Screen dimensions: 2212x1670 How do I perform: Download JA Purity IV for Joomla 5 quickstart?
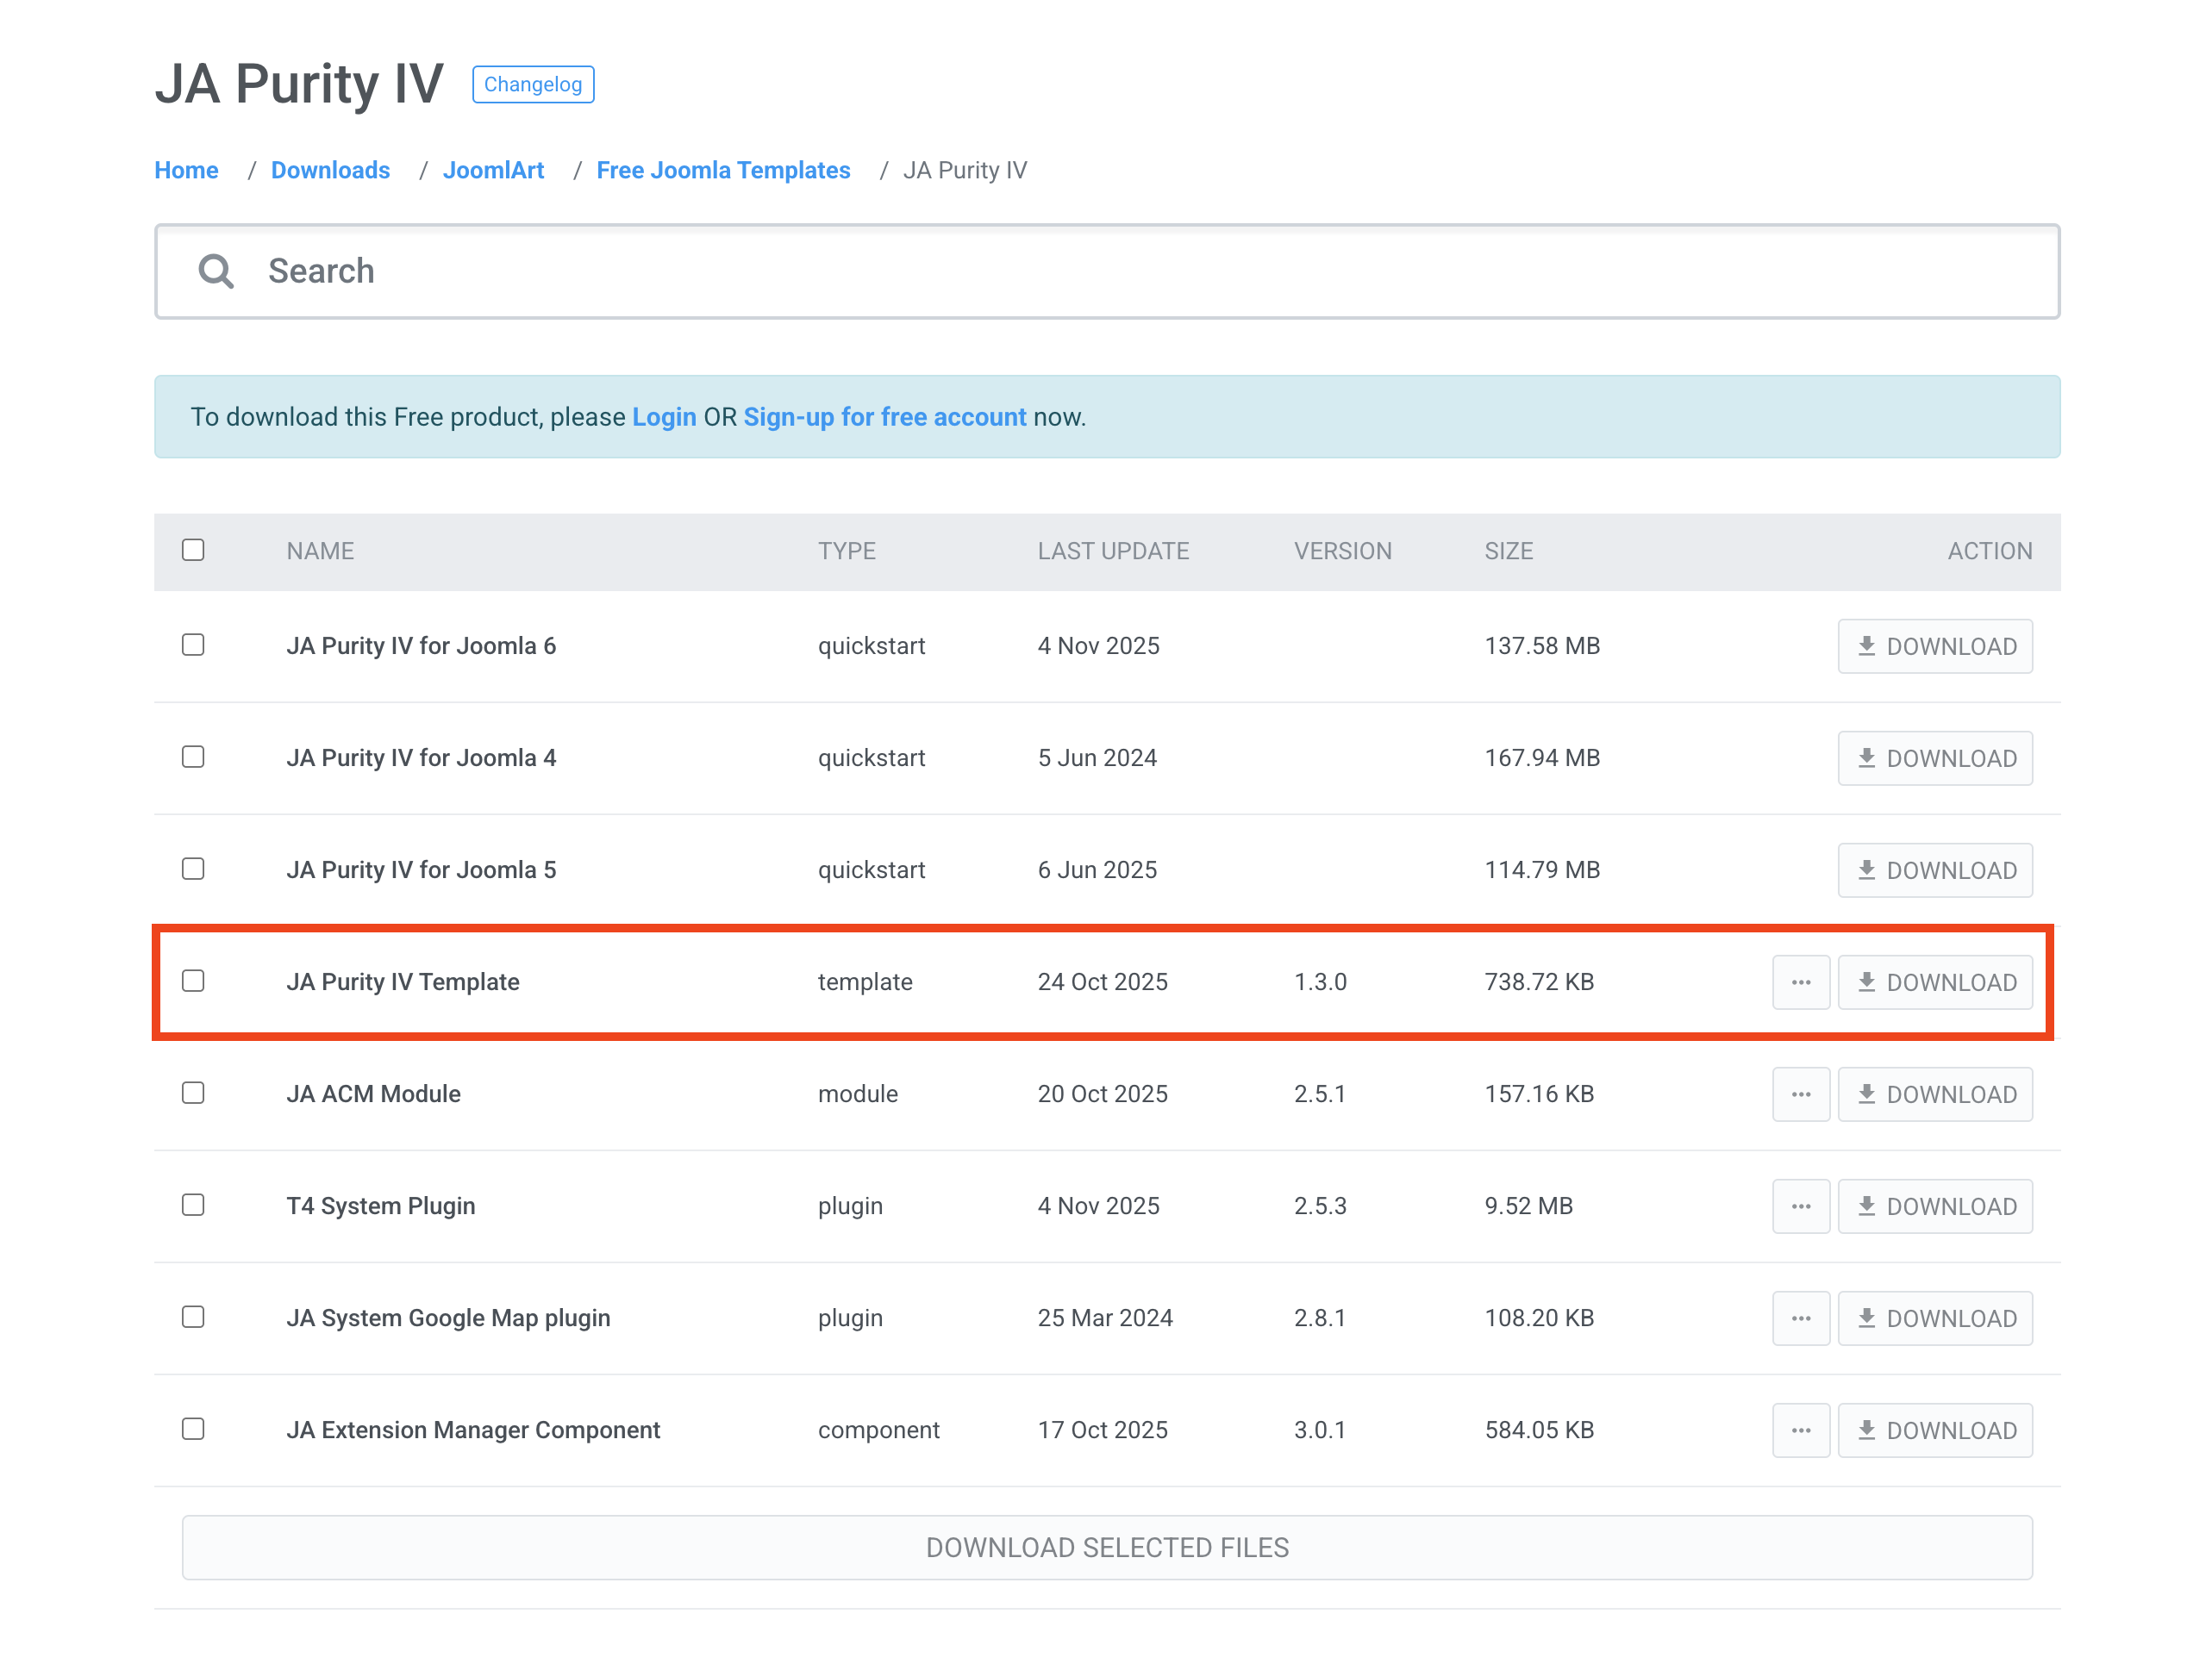point(1934,869)
